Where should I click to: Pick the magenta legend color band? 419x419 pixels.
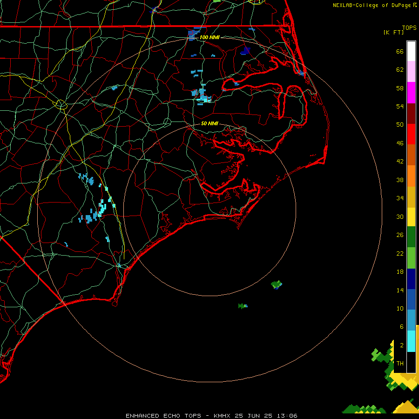pos(411,93)
